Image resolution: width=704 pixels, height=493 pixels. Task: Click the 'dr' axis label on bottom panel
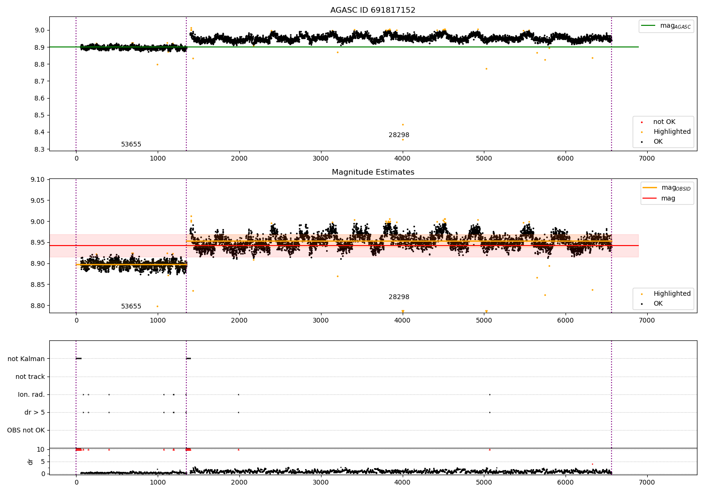[31, 462]
